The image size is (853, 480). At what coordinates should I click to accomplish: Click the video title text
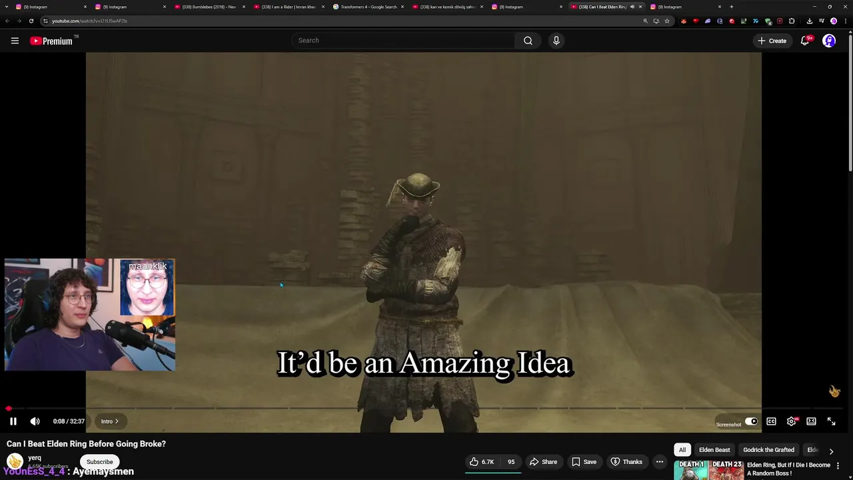coord(86,444)
